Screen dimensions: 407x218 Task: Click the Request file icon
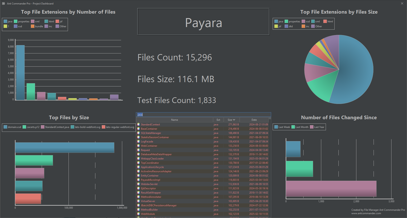click(x=138, y=150)
